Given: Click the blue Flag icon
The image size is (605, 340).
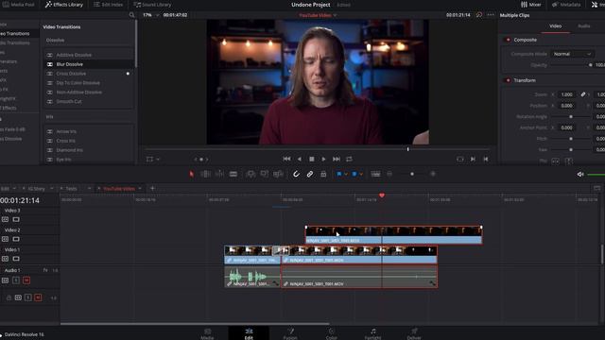Looking at the screenshot, I should click(339, 174).
